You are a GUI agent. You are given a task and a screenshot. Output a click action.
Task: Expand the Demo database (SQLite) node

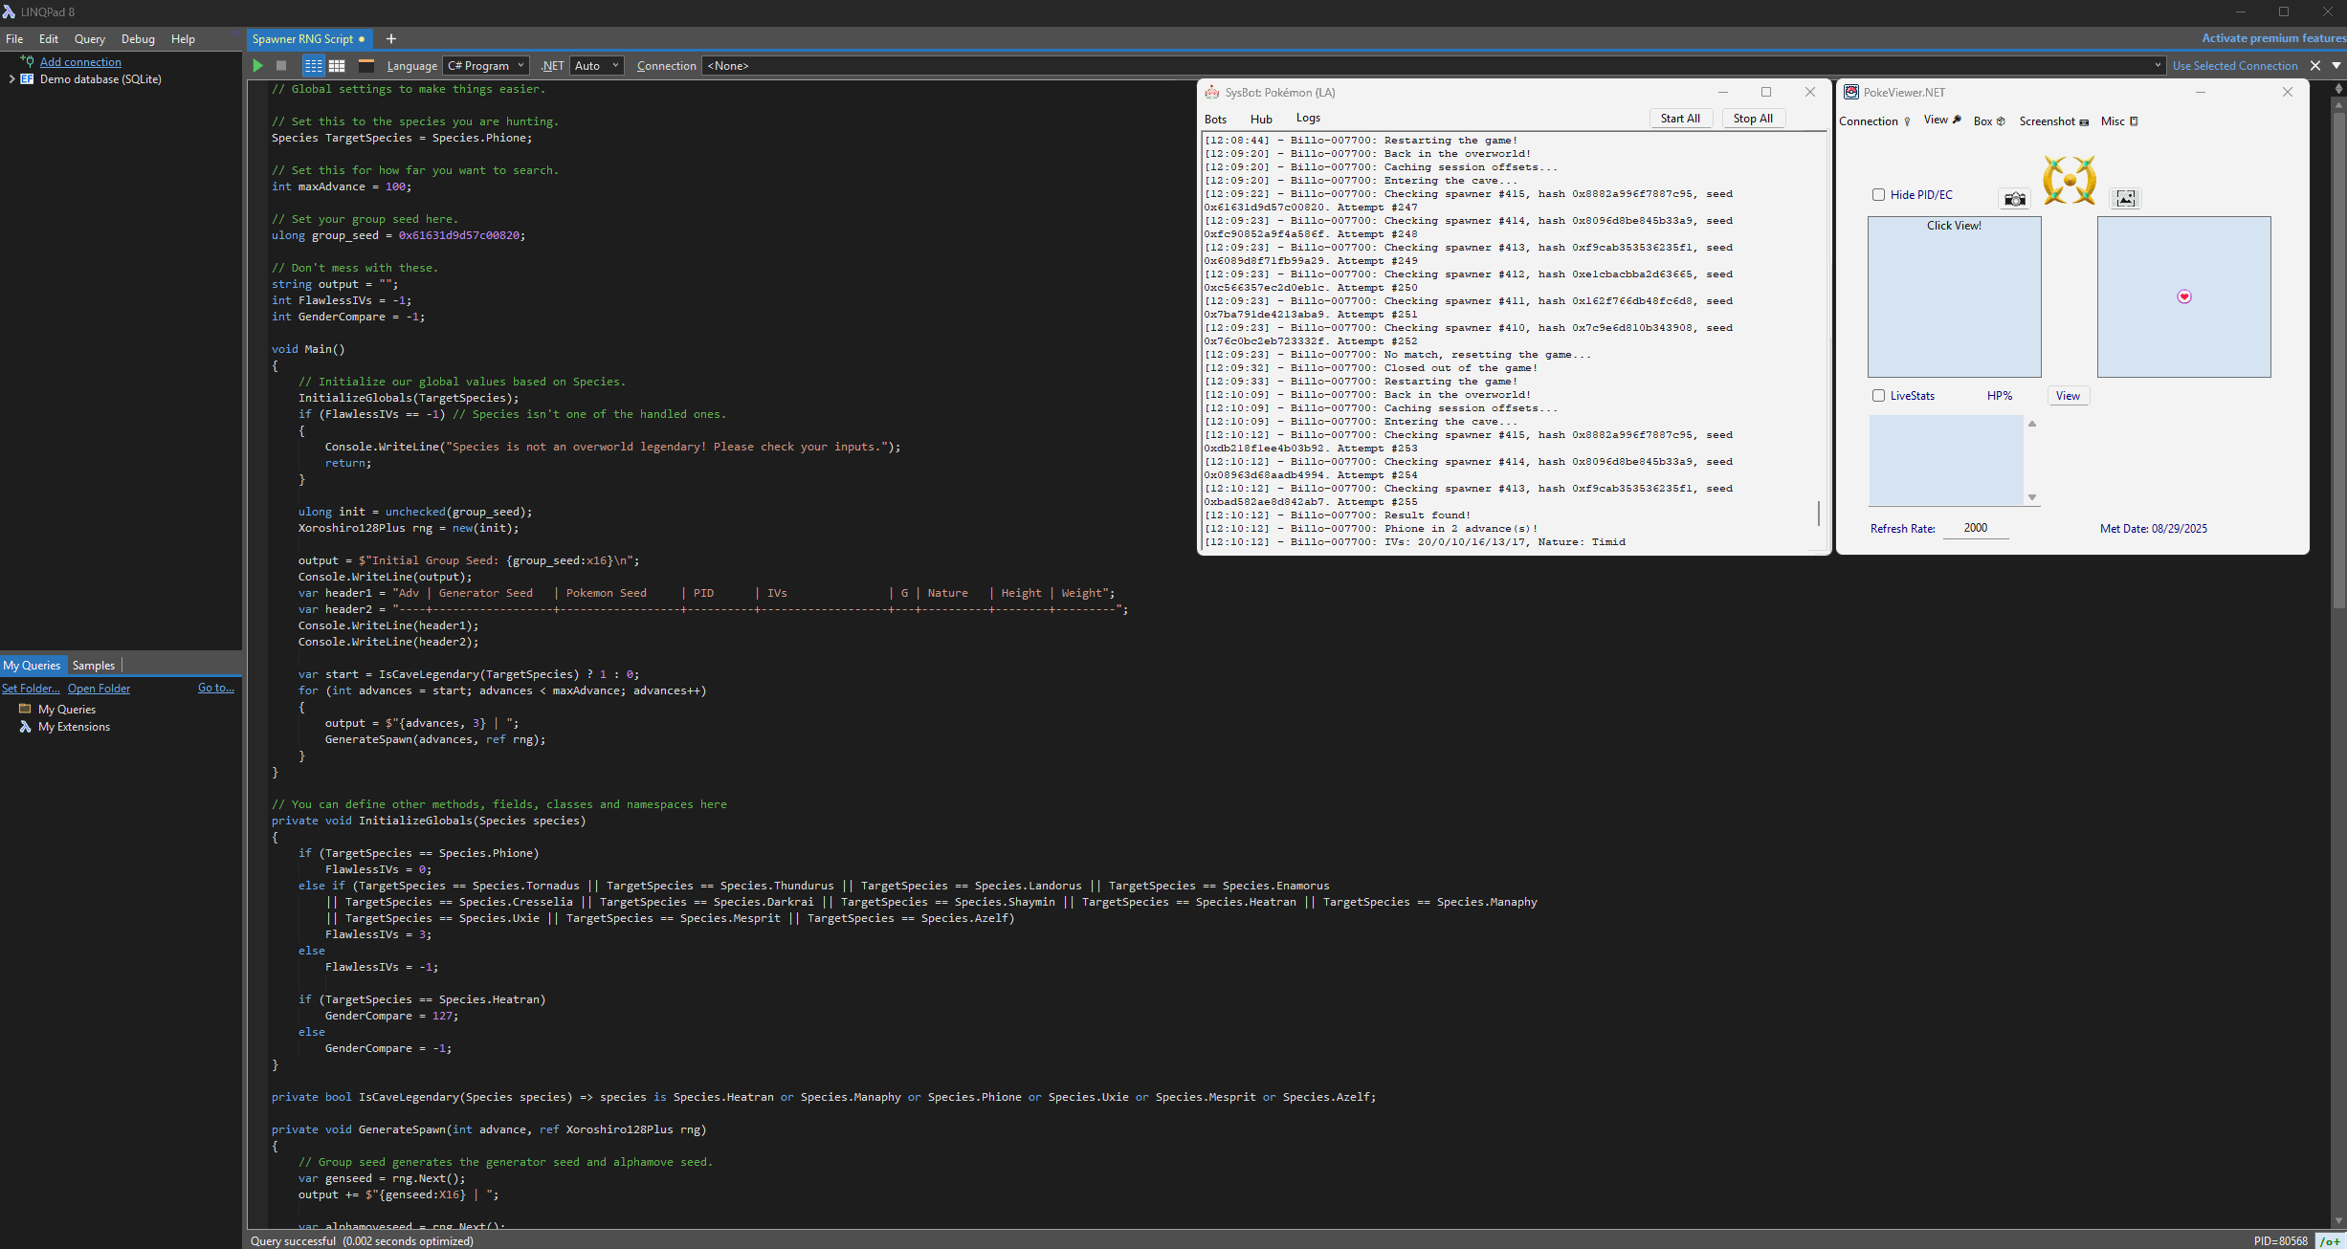click(11, 79)
